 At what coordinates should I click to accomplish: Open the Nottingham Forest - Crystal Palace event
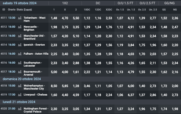36,110
